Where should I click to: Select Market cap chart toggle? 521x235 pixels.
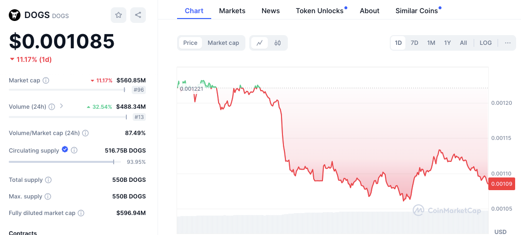click(x=223, y=43)
